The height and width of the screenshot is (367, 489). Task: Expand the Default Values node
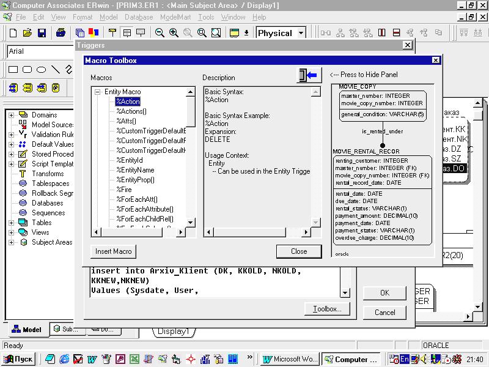click(11, 144)
